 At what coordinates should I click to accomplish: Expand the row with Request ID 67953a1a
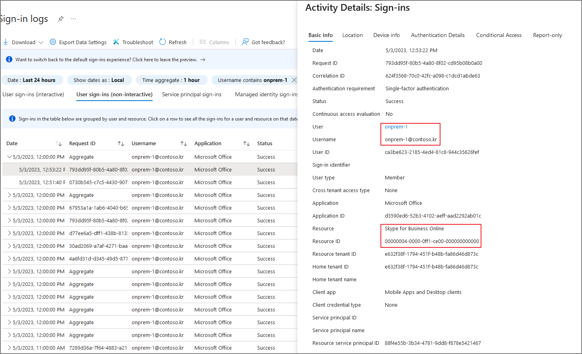point(10,208)
